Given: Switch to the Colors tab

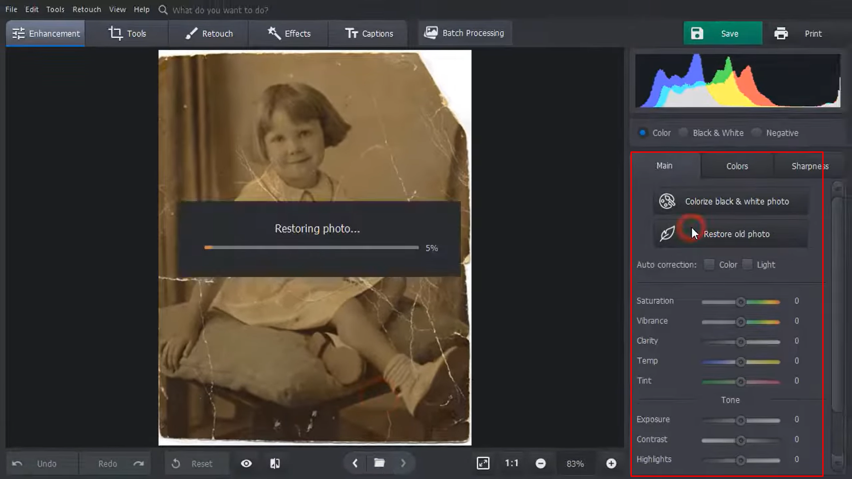Looking at the screenshot, I should (x=737, y=166).
